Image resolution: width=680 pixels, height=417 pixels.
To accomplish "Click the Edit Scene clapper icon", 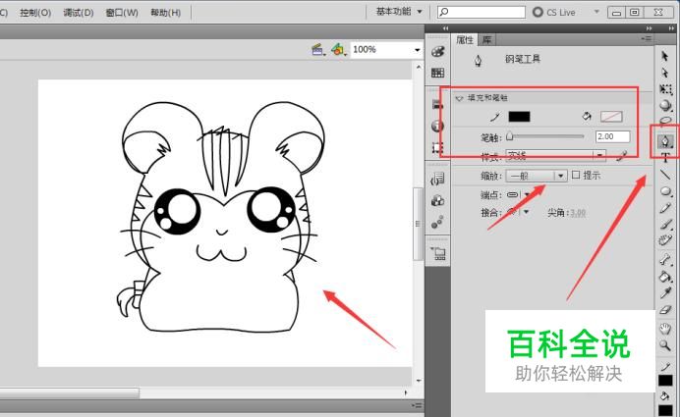I will pyautogui.click(x=318, y=50).
